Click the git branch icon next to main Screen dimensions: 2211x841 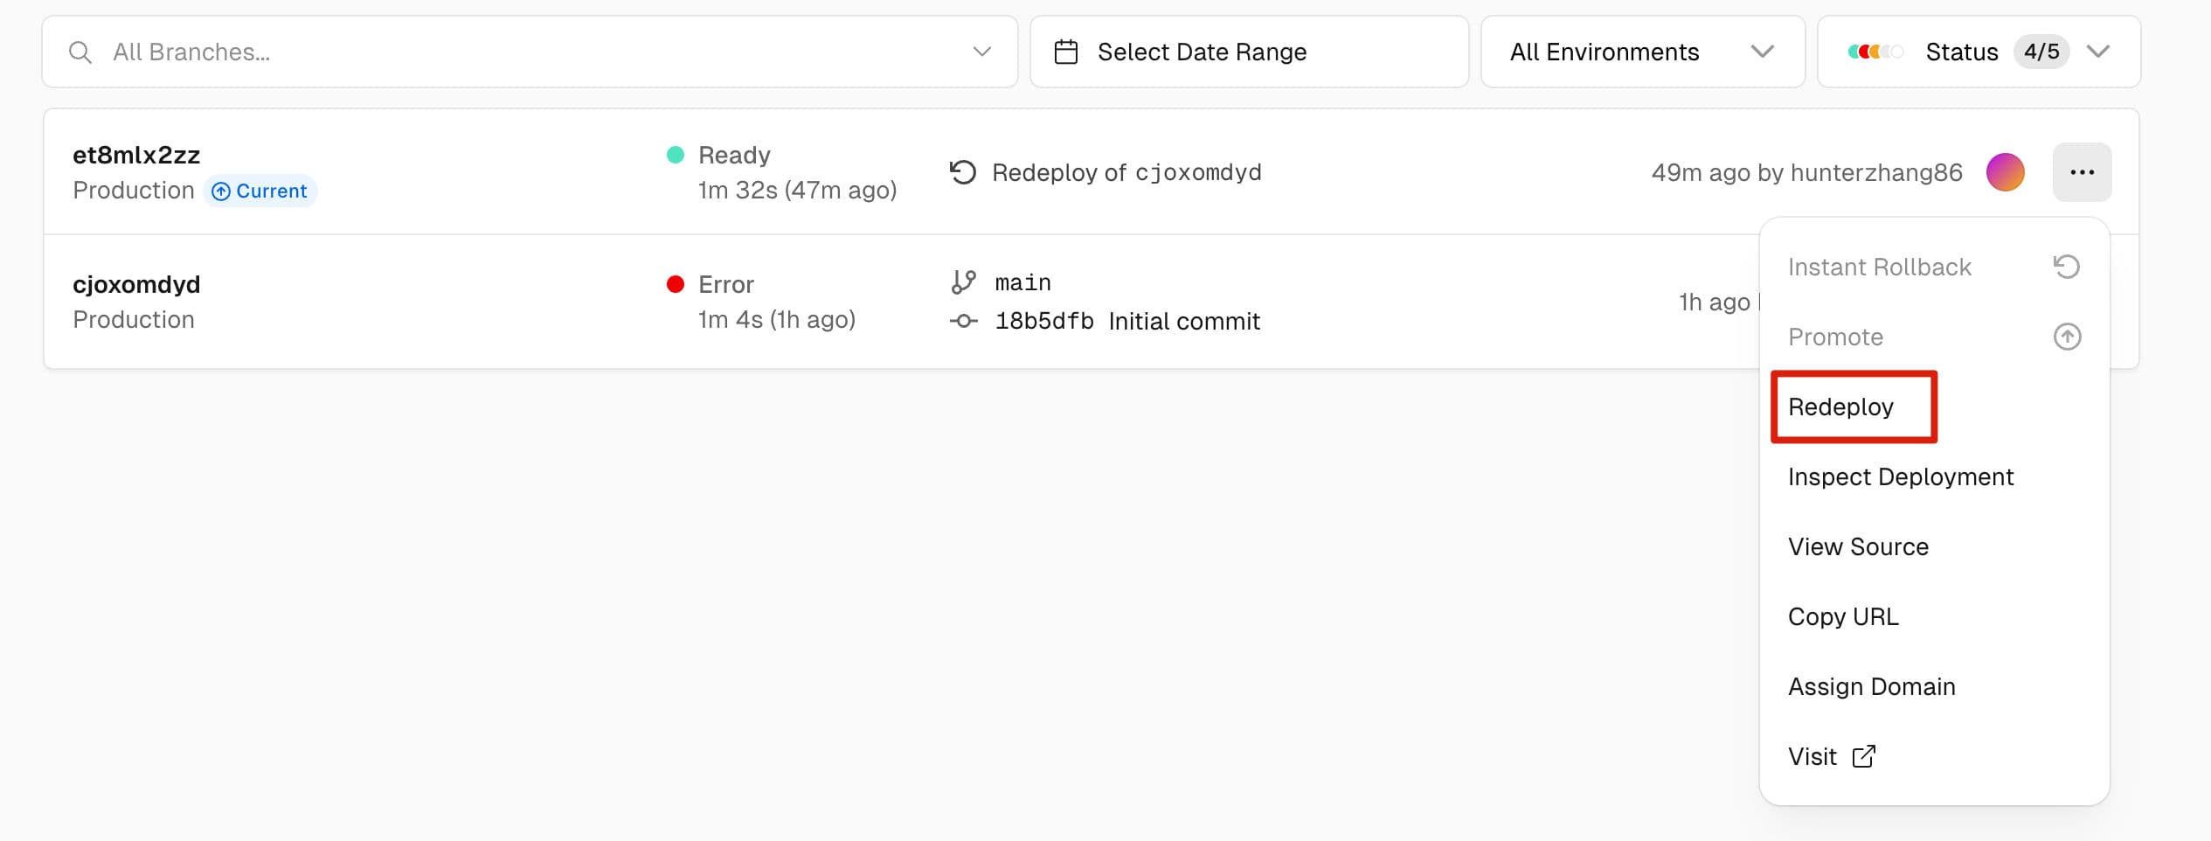[963, 282]
